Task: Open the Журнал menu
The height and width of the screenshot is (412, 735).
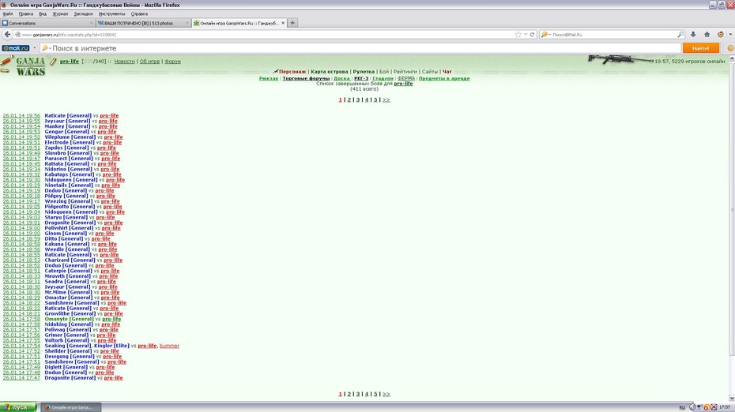Action: click(x=60, y=14)
